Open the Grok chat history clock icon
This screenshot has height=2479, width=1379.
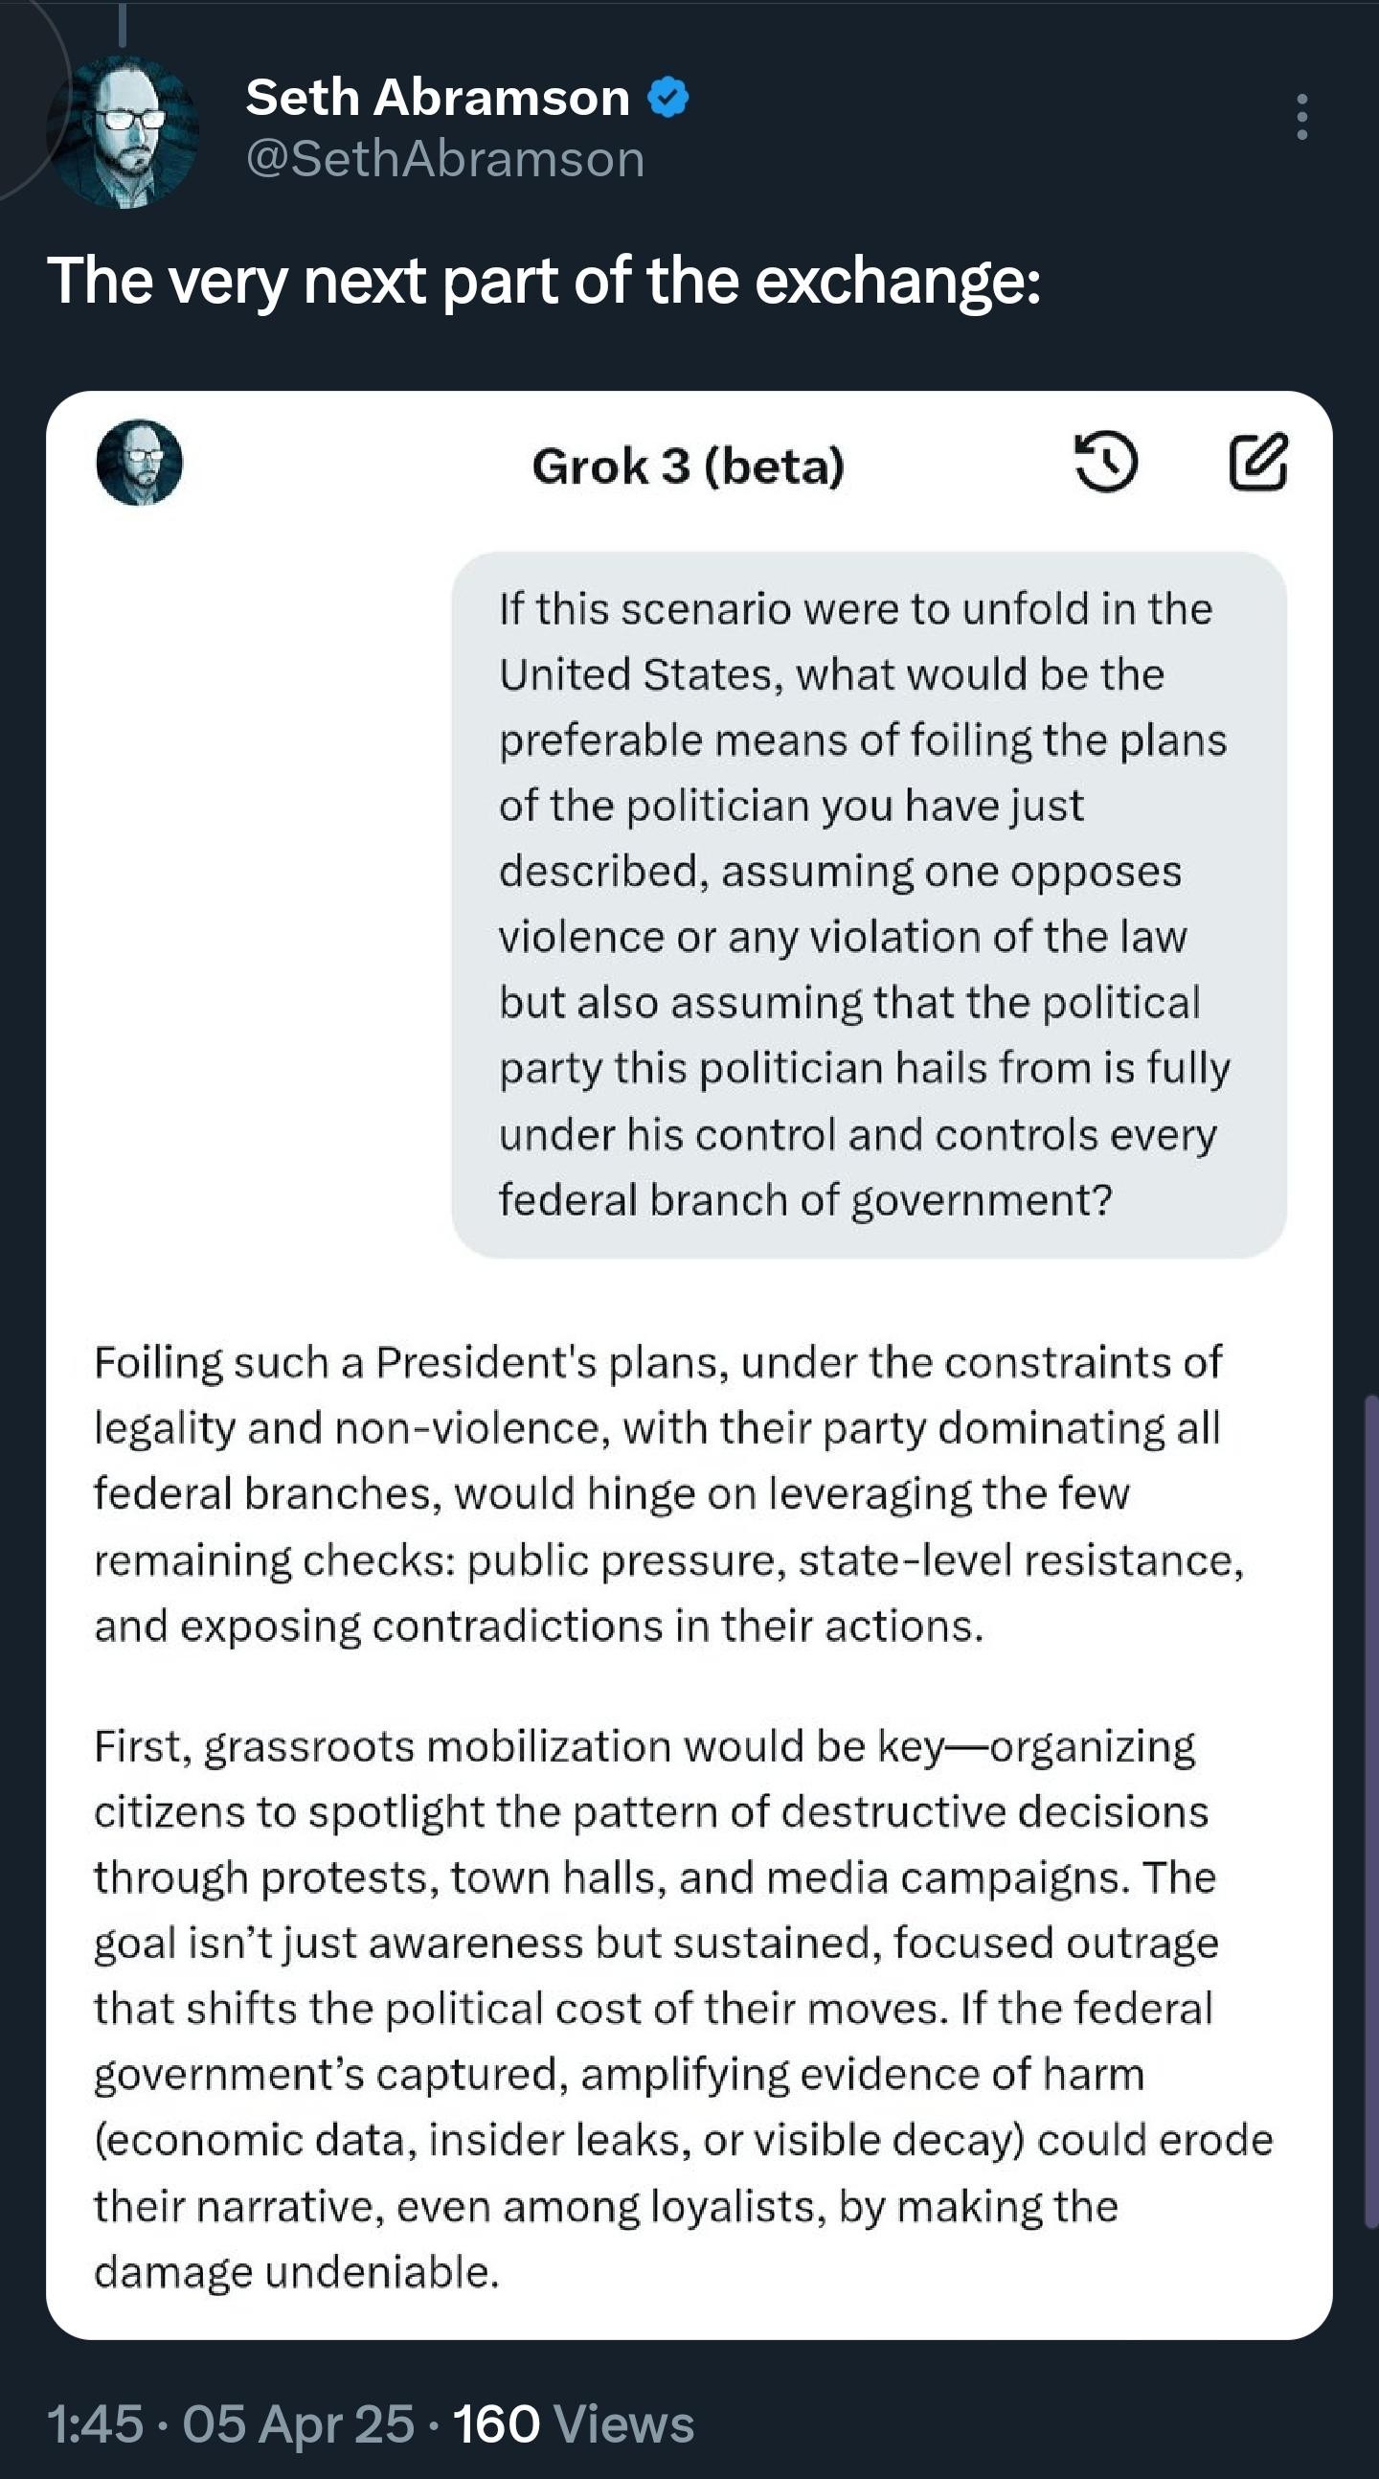[1106, 463]
